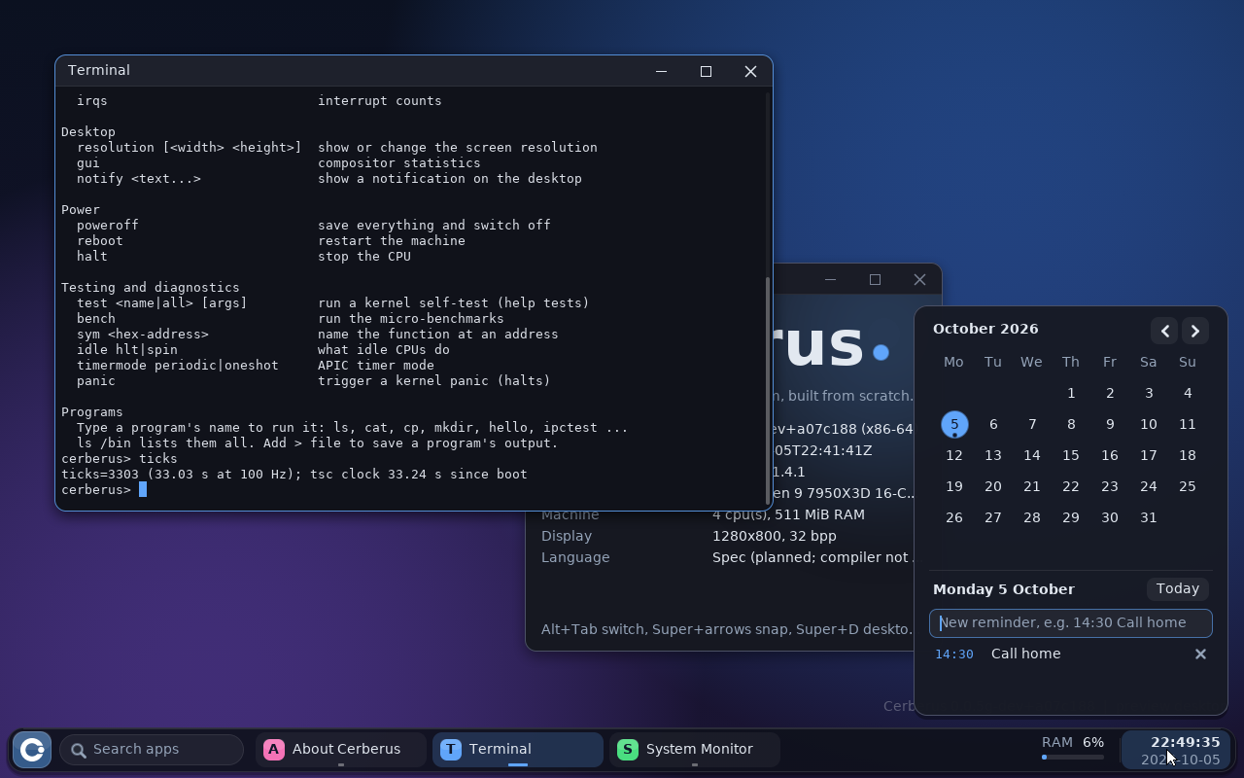Close the About Cerberus window
Viewport: 1244px width, 778px height.
point(919,279)
